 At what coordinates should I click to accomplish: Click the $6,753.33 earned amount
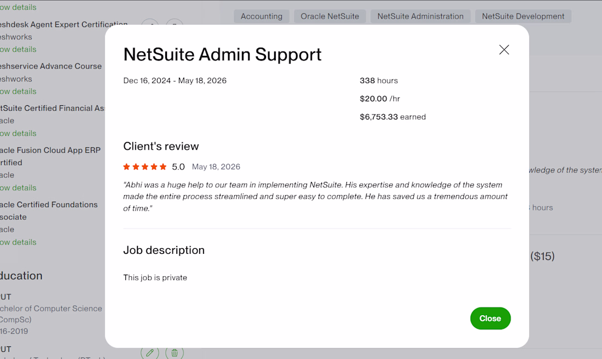[393, 117]
